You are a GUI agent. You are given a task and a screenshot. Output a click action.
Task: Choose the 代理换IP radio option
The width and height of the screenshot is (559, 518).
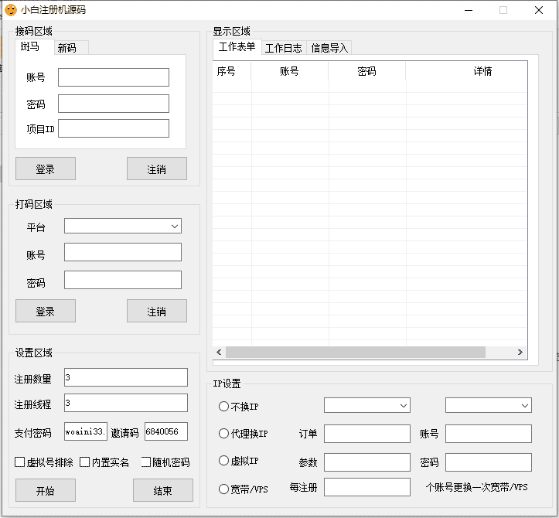[224, 434]
